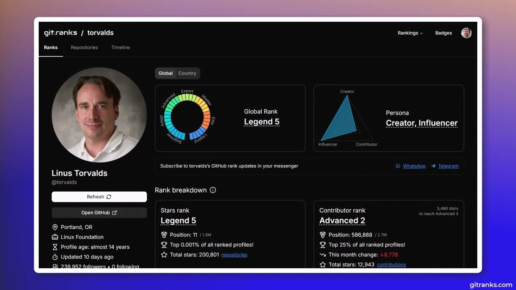
Task: Open the user avatar menu
Action: click(x=466, y=33)
